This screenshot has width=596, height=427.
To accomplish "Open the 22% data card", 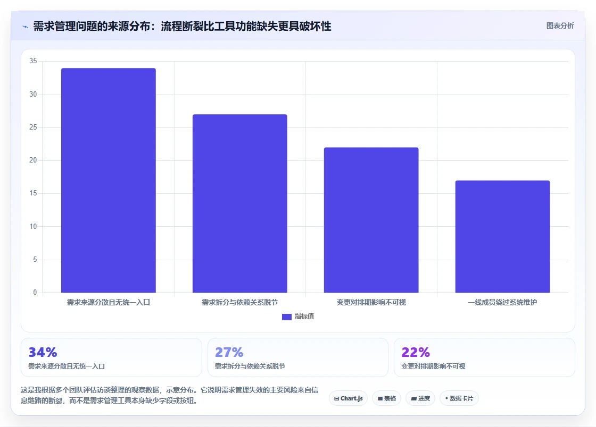I will [484, 357].
